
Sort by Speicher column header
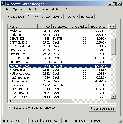coord(98,27)
